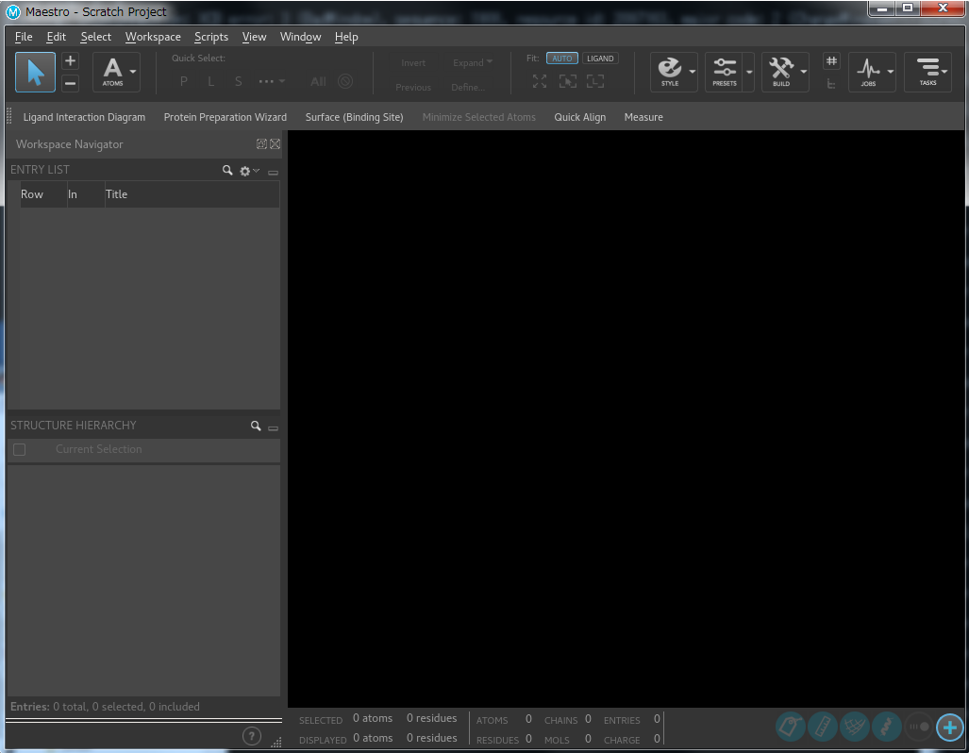Select the arrow pick tool

pyautogui.click(x=35, y=72)
